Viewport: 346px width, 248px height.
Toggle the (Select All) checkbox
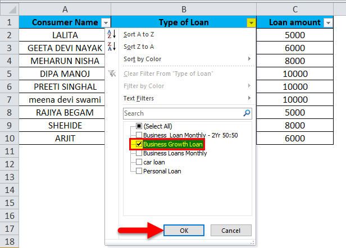139,126
